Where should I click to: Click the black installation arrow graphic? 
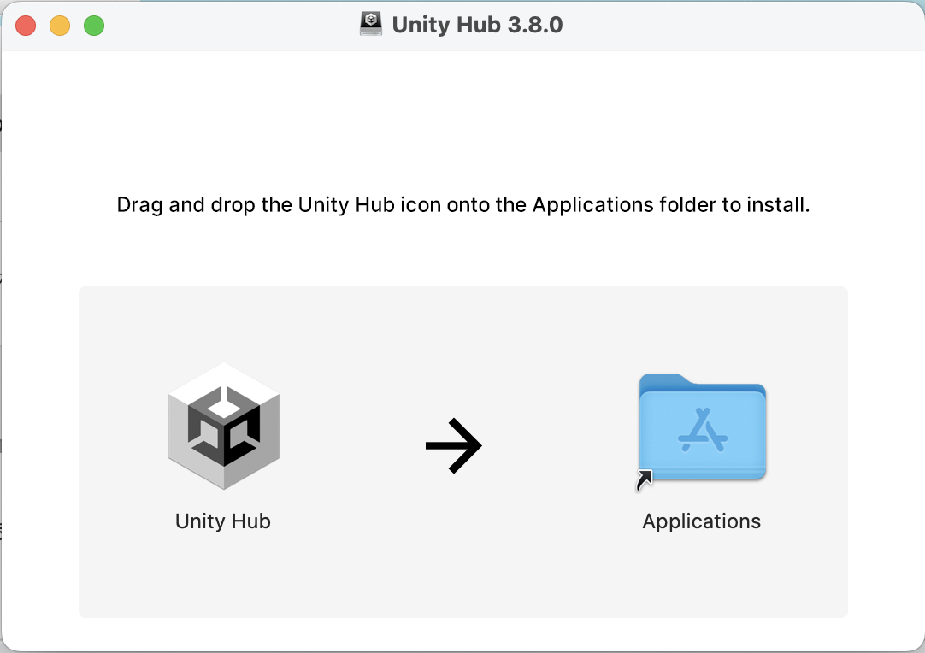pyautogui.click(x=453, y=444)
